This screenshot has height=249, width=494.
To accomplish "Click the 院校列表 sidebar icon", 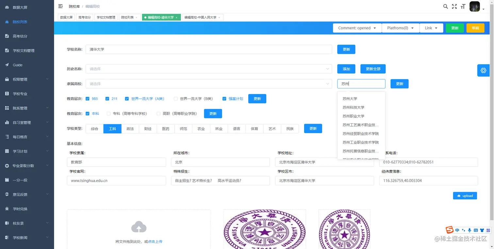I will 7,22.
